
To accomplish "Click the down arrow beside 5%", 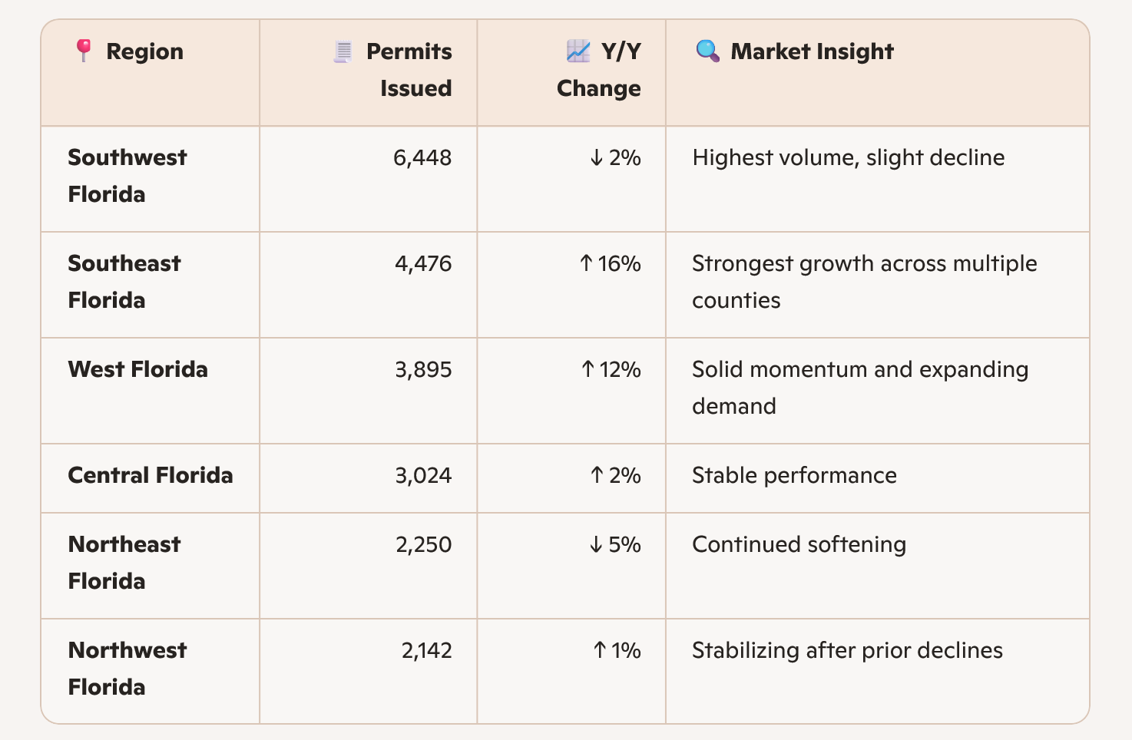I will click(596, 545).
